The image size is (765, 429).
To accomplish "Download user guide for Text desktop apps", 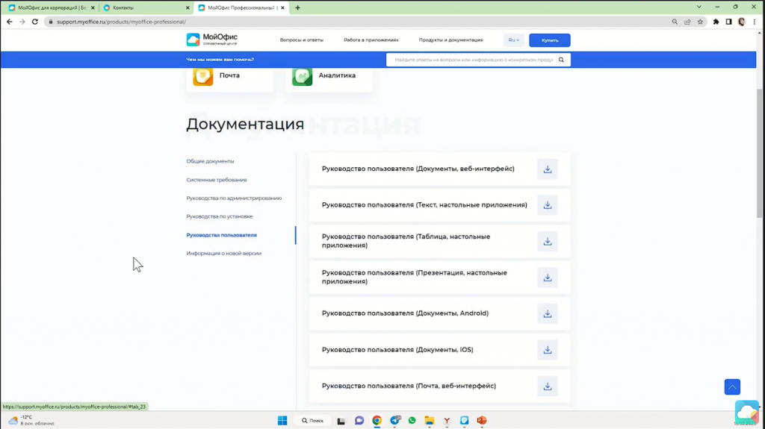I will tap(548, 205).
